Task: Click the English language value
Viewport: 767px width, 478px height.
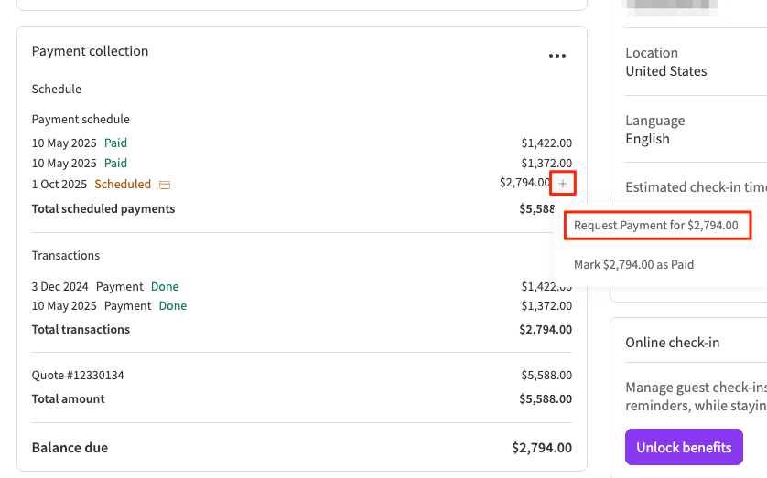Action: pos(647,139)
